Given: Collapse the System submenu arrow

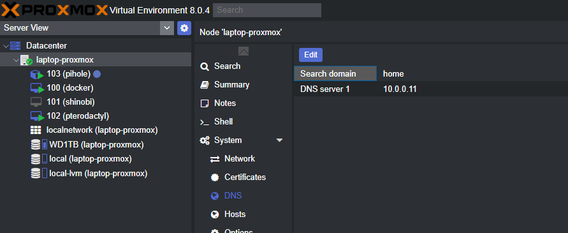Looking at the screenshot, I should (279, 140).
